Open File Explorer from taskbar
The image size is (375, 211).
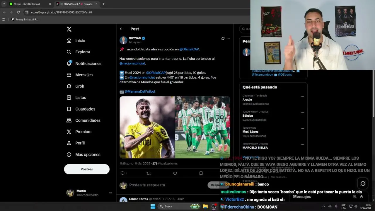[x=205, y=206]
